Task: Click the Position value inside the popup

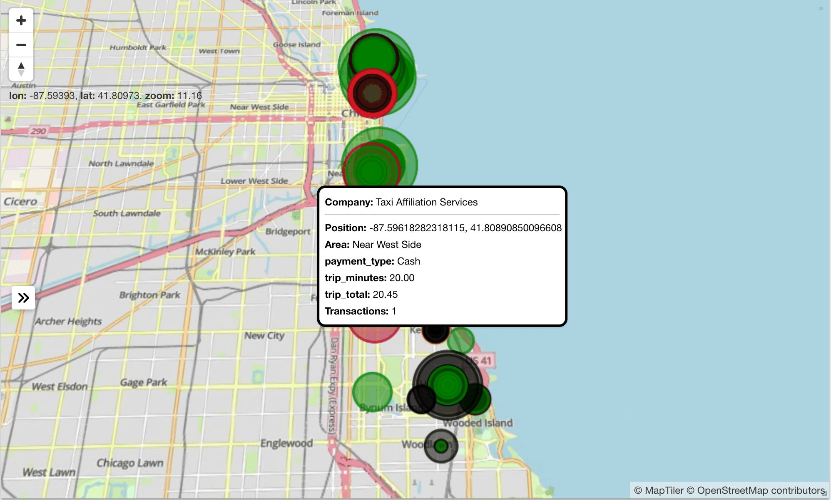Action: click(465, 228)
